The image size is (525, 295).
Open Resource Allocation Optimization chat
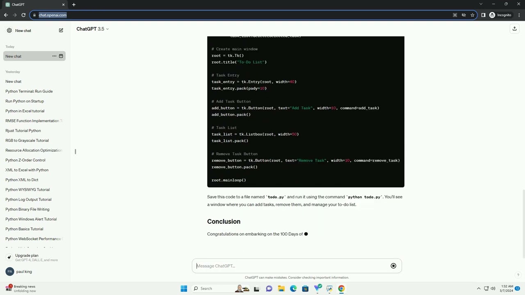34,150
